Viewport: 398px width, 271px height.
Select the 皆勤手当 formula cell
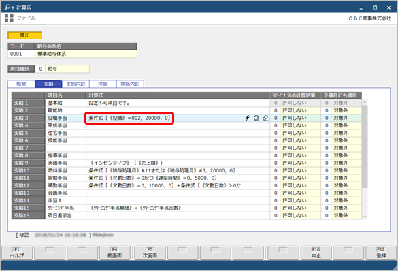(x=178, y=178)
